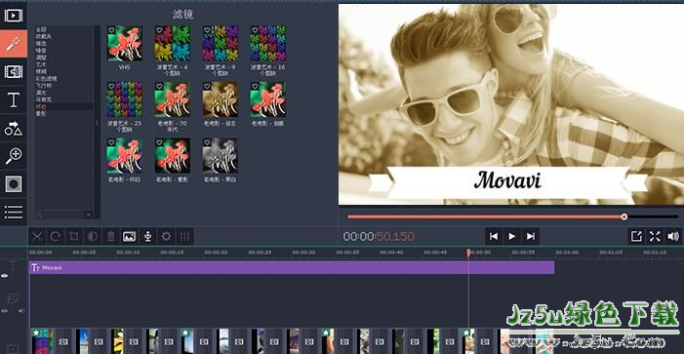Play the preview video

[511, 236]
